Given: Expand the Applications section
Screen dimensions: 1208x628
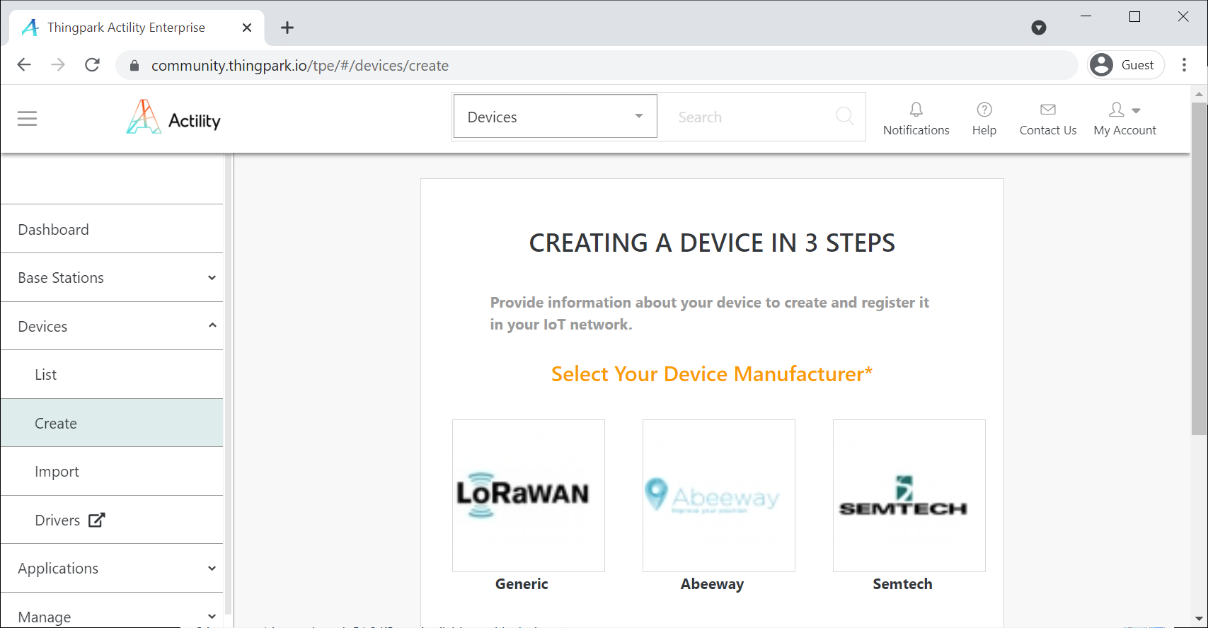Looking at the screenshot, I should pyautogui.click(x=112, y=568).
